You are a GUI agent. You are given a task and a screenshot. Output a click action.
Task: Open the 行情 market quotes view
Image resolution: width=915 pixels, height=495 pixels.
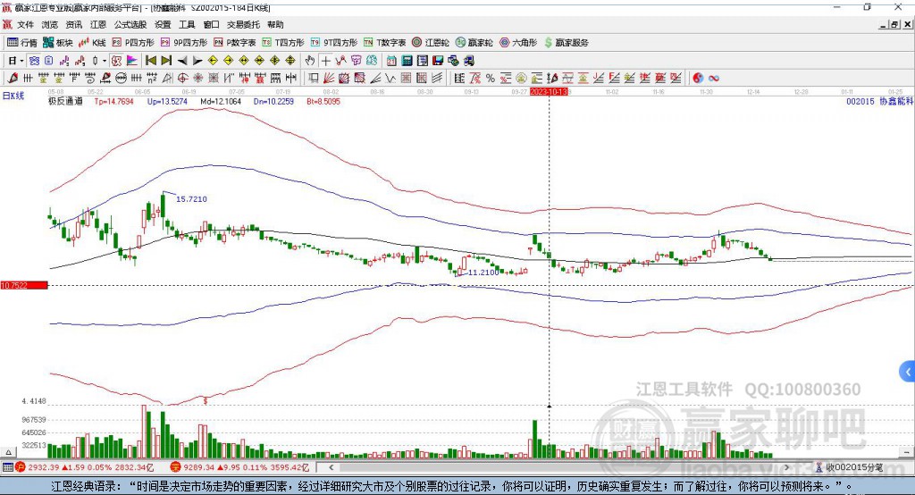21,43
